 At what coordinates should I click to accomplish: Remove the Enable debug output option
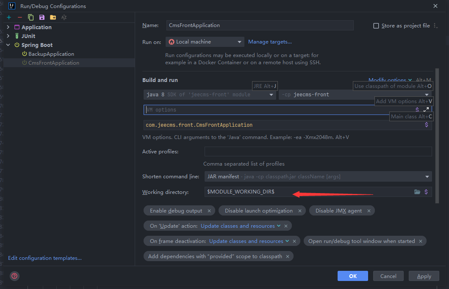tap(209, 211)
